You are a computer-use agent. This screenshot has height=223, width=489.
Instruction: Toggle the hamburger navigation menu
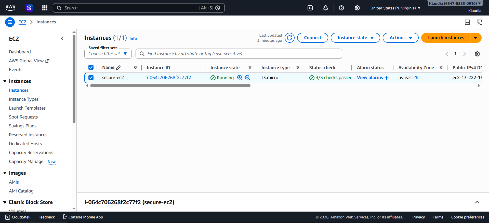point(10,22)
